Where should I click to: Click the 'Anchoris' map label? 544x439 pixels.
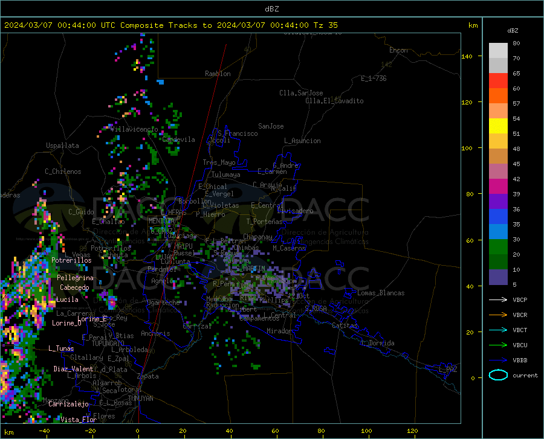pyautogui.click(x=155, y=333)
